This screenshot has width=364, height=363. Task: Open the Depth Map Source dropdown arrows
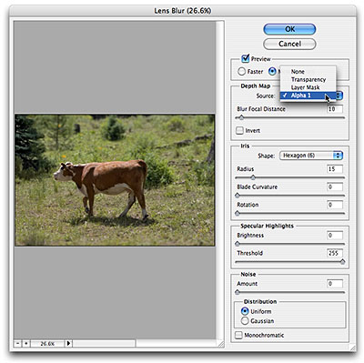(x=339, y=96)
